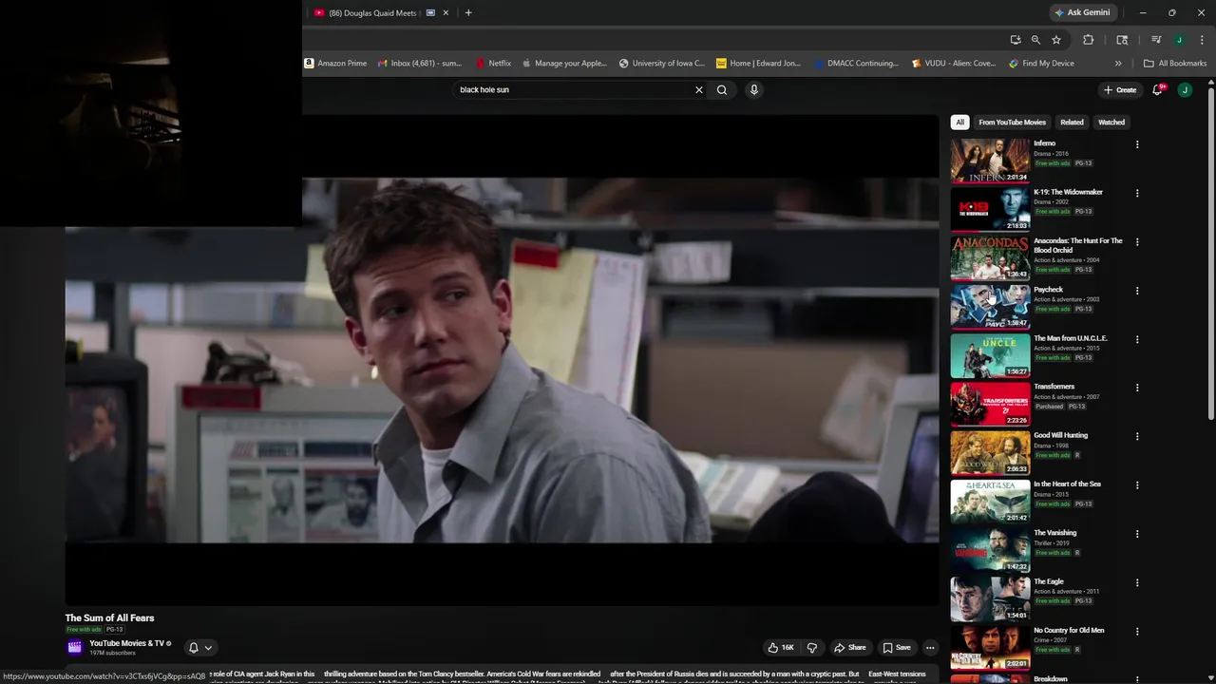Open options menu for Good Will Hunting

(x=1137, y=436)
